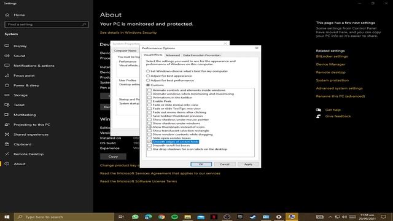
Task: Click the Type here to search box
Action: pyautogui.click(x=64, y=217)
